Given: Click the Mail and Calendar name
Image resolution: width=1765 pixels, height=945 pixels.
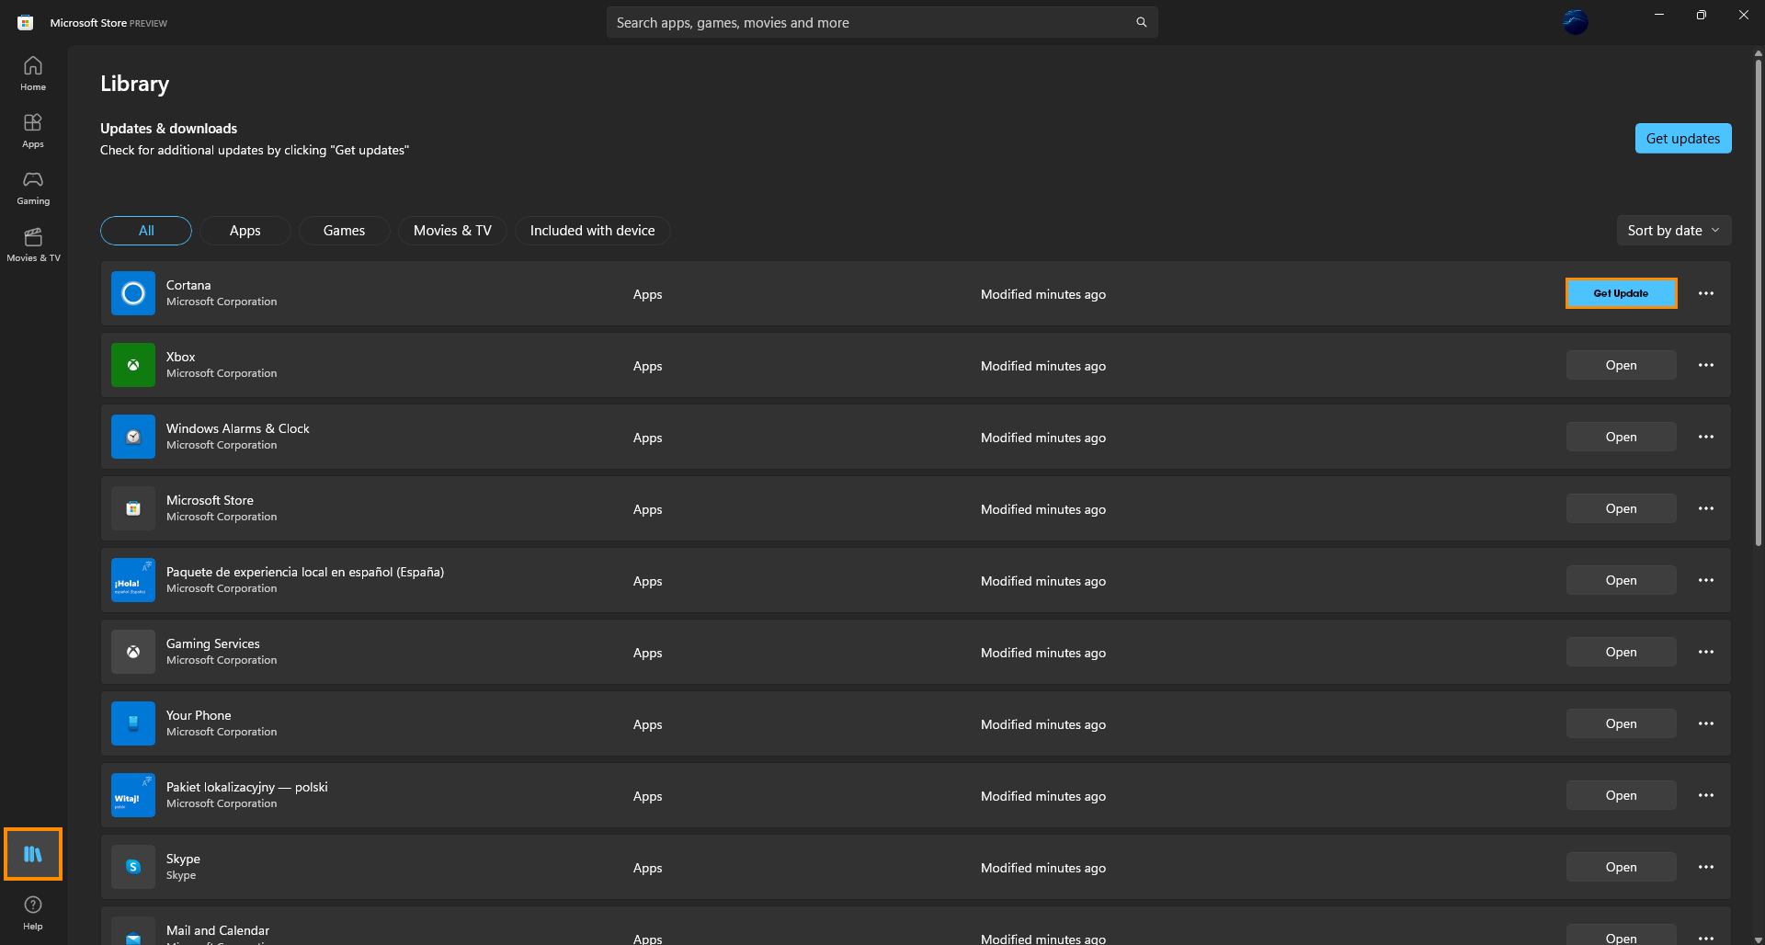Looking at the screenshot, I should pos(218,930).
